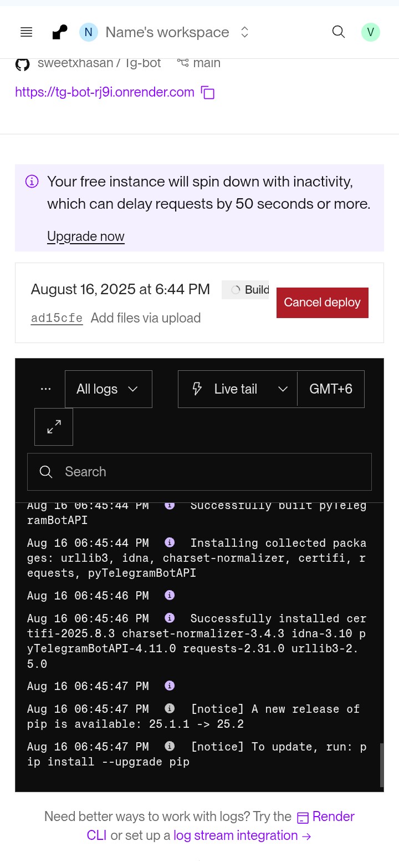Click the log Search field
Screen dimensions: 399x861
(199, 472)
